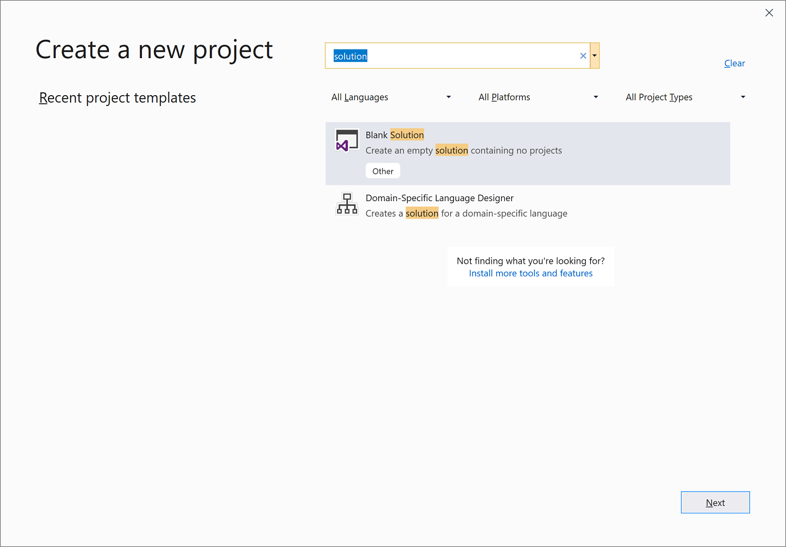Click the Create a new project title

pos(154,50)
